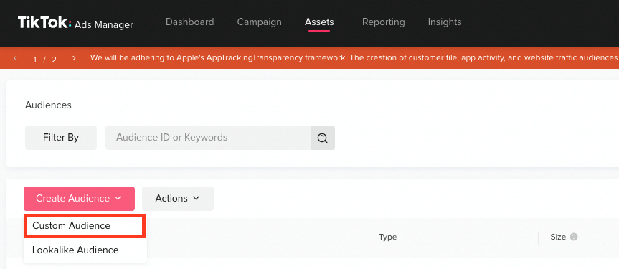
Task: Click the Type column header
Action: (x=387, y=237)
